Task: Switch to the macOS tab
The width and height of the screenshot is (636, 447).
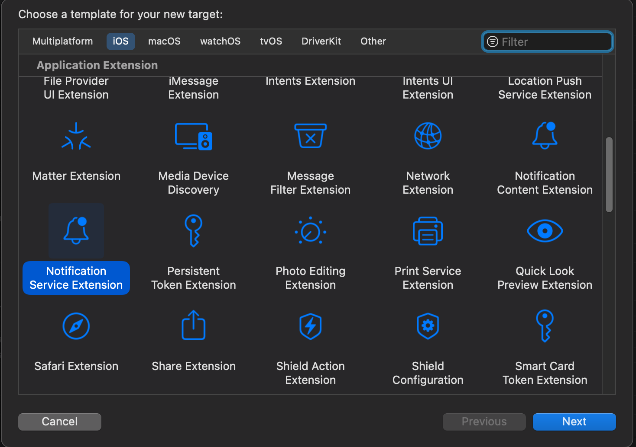Action: (165, 42)
